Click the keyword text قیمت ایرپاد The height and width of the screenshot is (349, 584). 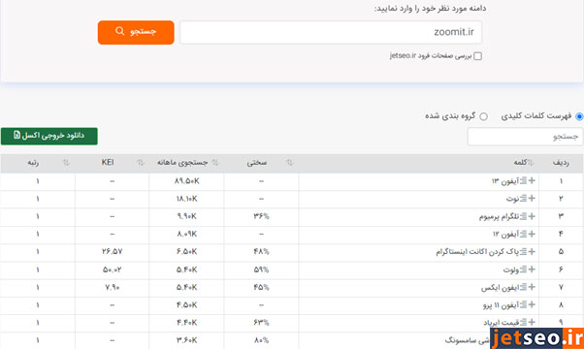click(x=502, y=323)
